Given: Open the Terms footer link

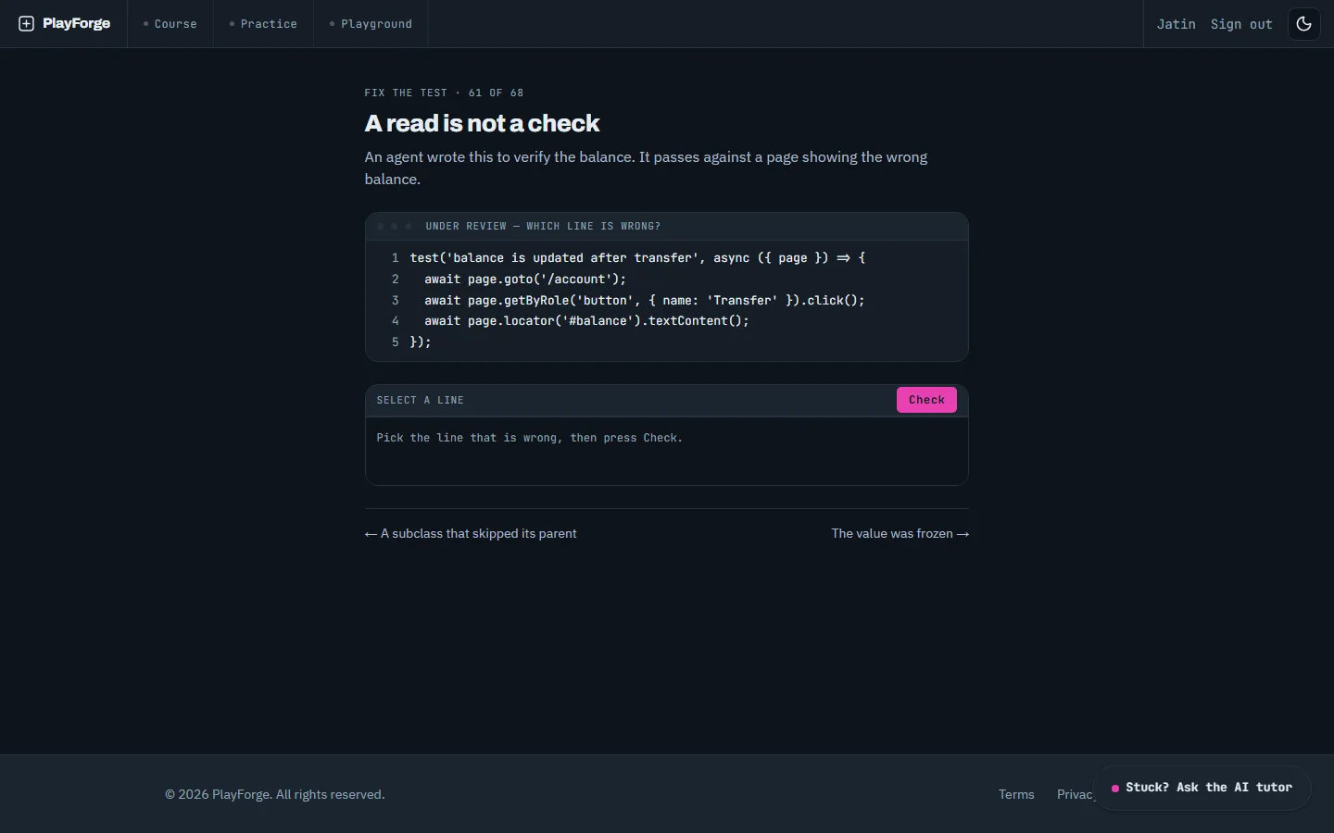Looking at the screenshot, I should (1016, 794).
